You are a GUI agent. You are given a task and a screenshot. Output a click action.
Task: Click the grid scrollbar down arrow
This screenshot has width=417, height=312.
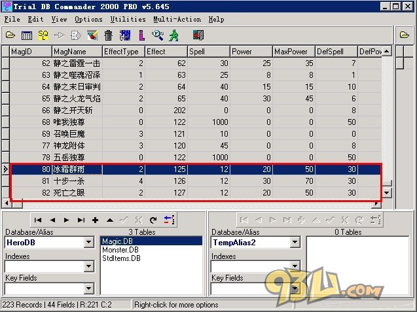tap(387, 193)
